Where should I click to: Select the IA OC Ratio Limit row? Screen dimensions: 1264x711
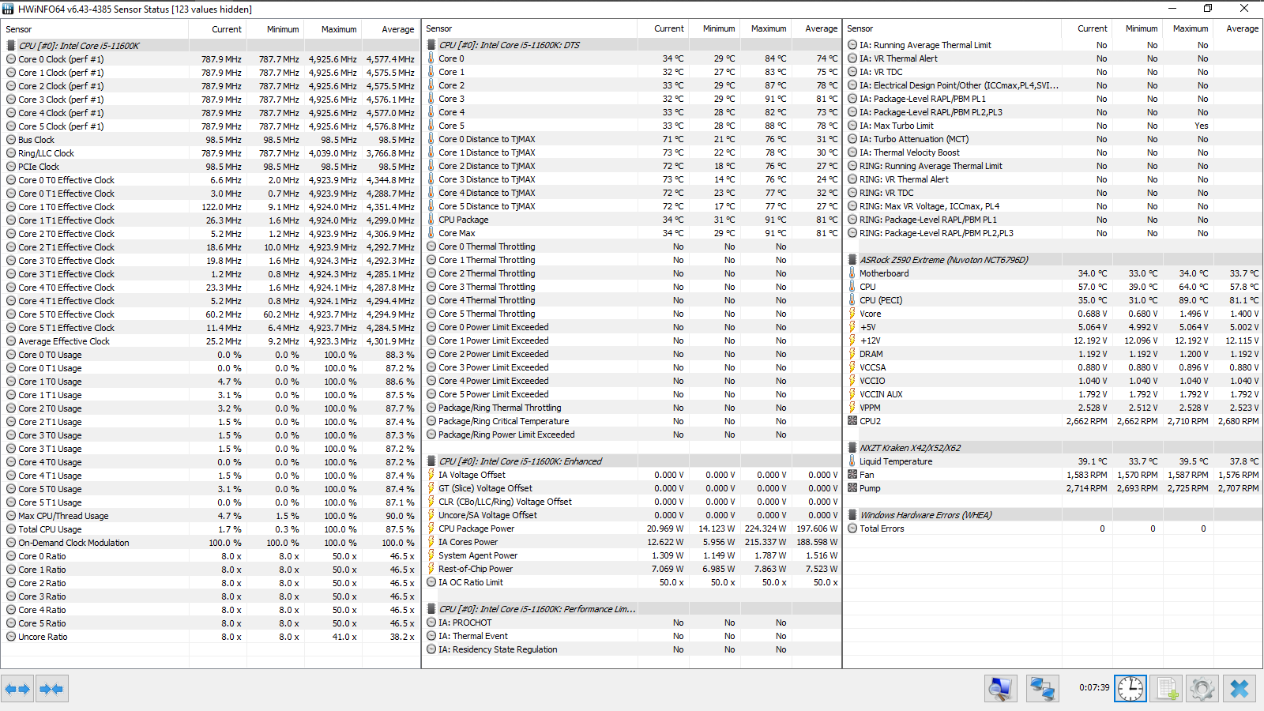point(632,582)
